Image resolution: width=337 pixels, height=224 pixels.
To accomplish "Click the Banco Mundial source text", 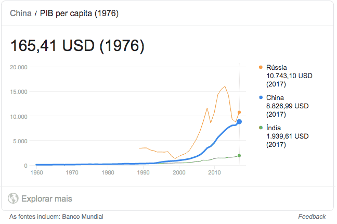I will coord(84,217).
